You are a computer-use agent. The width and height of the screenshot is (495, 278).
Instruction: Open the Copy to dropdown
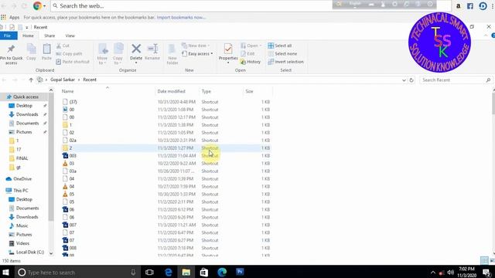point(118,54)
